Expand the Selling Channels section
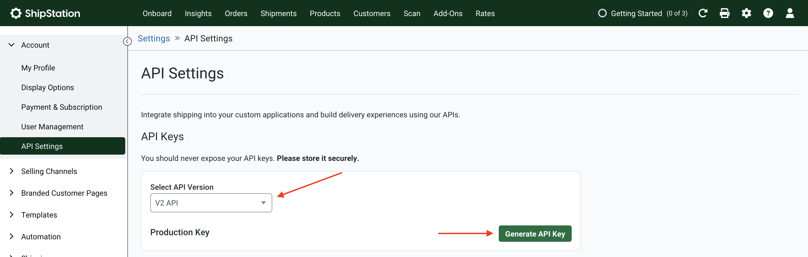This screenshot has width=808, height=257. 49,171
